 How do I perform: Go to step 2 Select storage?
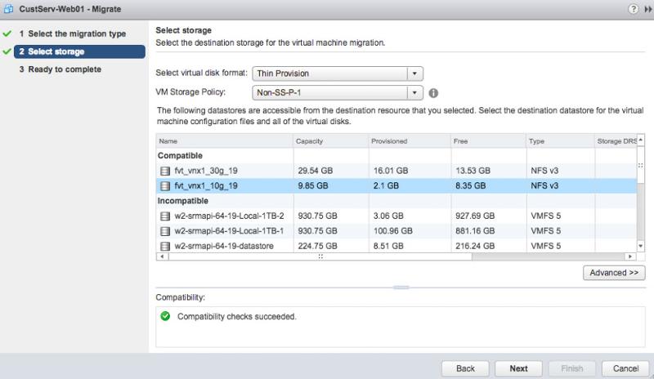pyautogui.click(x=79, y=51)
